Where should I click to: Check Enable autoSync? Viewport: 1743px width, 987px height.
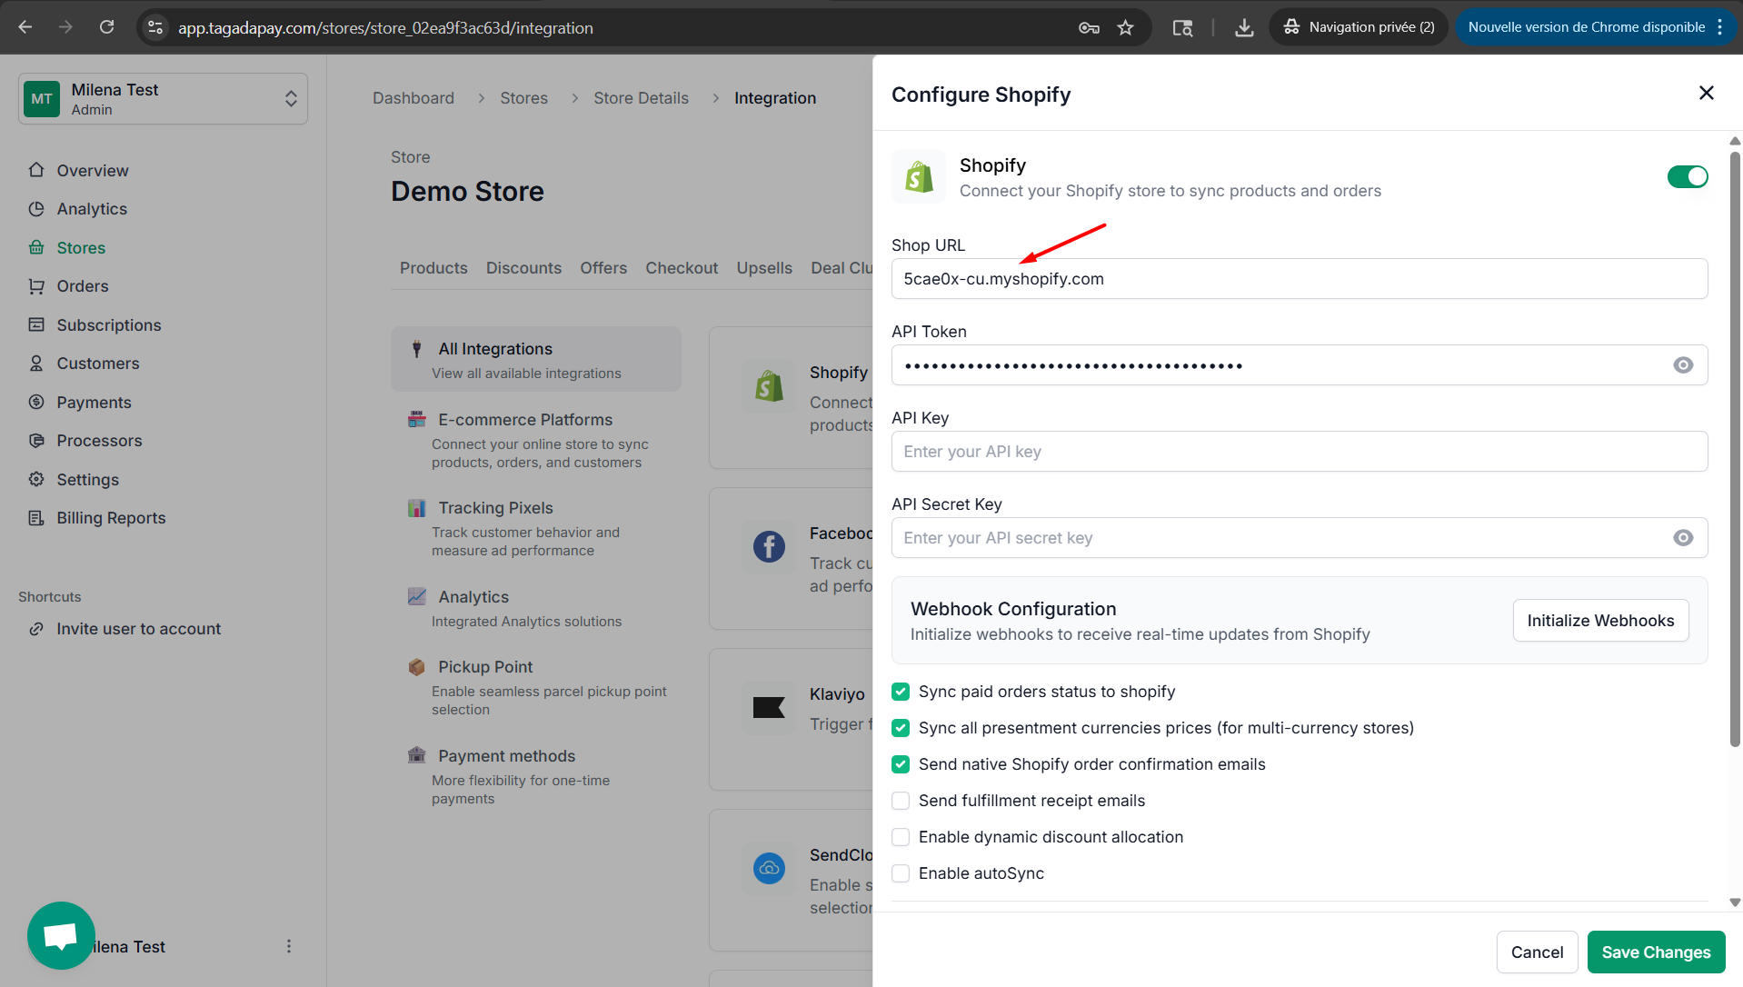coord(901,873)
